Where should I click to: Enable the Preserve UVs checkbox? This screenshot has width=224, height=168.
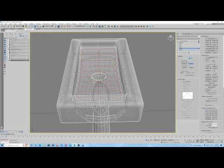click(x=206, y=64)
